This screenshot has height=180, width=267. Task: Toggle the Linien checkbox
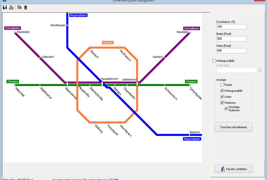tap(222, 97)
